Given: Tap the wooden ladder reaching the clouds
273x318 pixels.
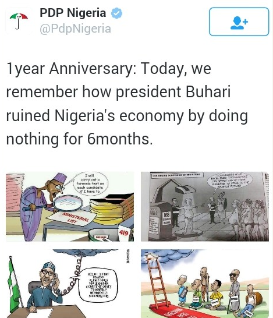Looking at the screenshot, I should tap(158, 284).
